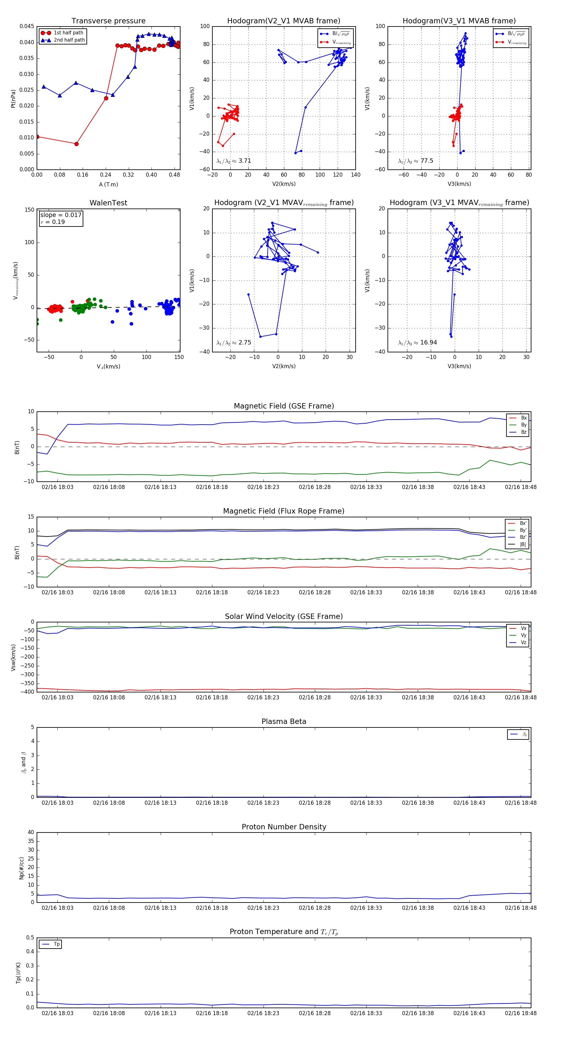Click the eigenvalue ratio text '2.75'
The width and height of the screenshot is (568, 1041).
point(245,343)
